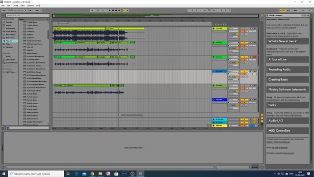314x177 pixels.
Task: Switch to Arrangement view selector button
Action: pyautogui.click(x=262, y=15)
